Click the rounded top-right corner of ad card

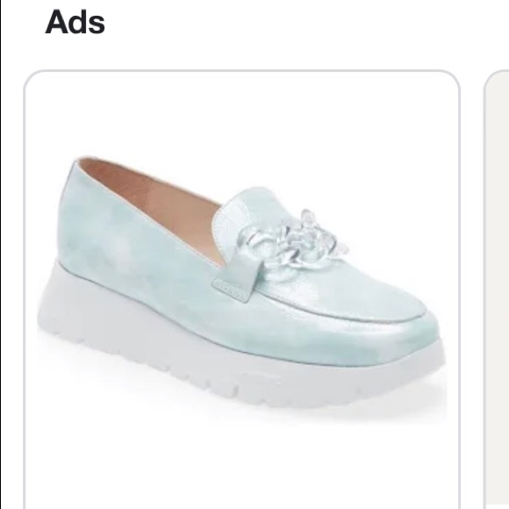click(453, 77)
